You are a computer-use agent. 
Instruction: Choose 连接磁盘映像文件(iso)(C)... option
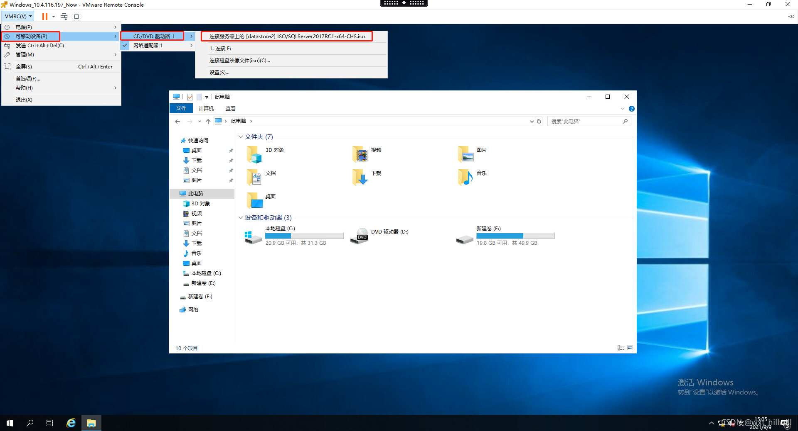coord(291,61)
